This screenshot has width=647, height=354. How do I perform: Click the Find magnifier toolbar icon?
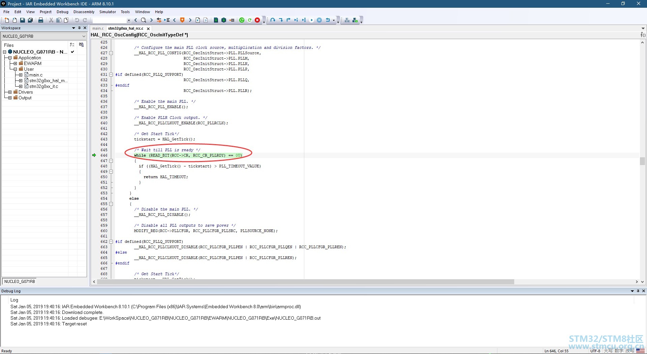coord(144,20)
